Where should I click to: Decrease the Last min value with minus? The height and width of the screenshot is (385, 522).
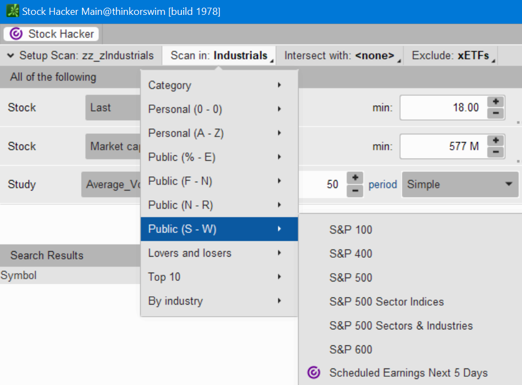coord(496,113)
